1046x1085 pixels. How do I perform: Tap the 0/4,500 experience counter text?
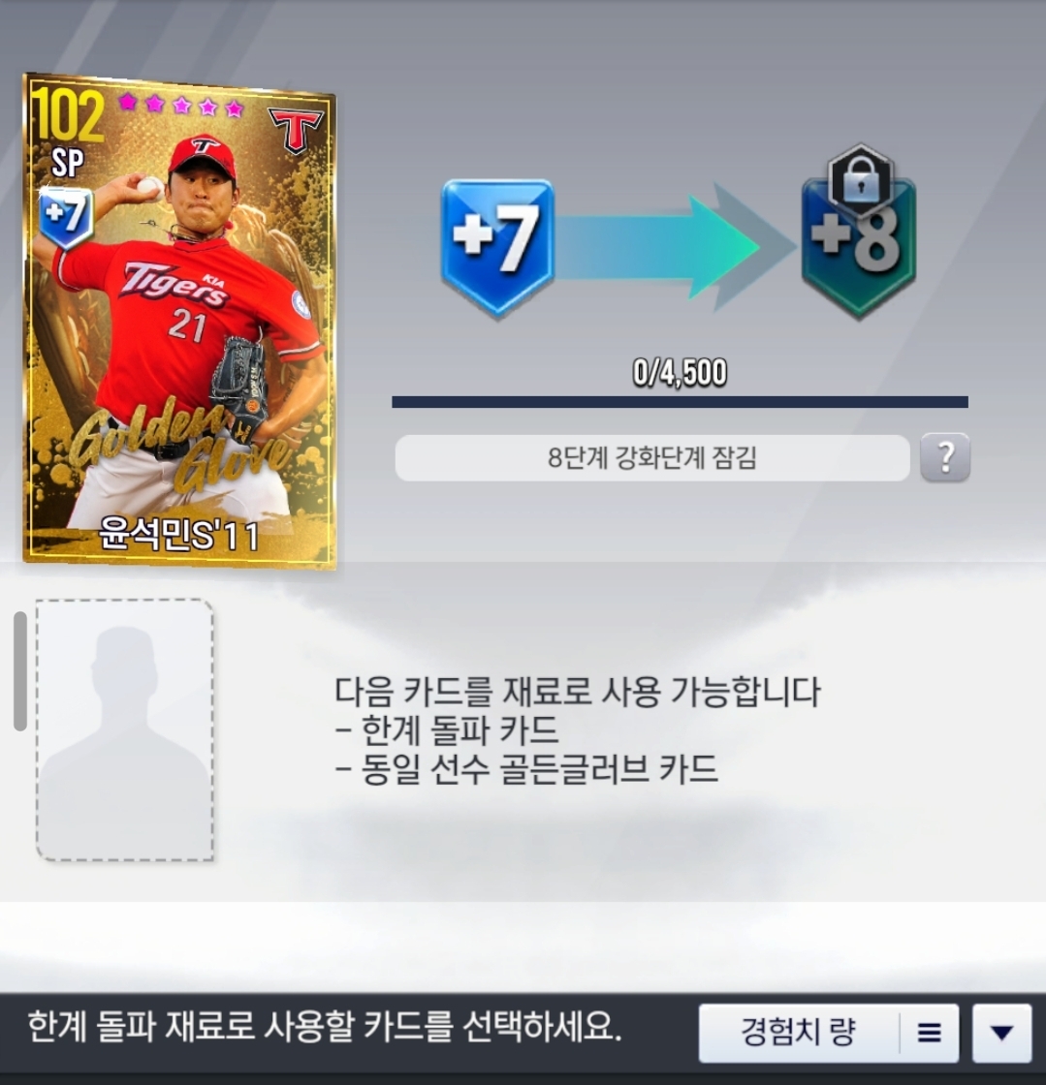point(680,373)
